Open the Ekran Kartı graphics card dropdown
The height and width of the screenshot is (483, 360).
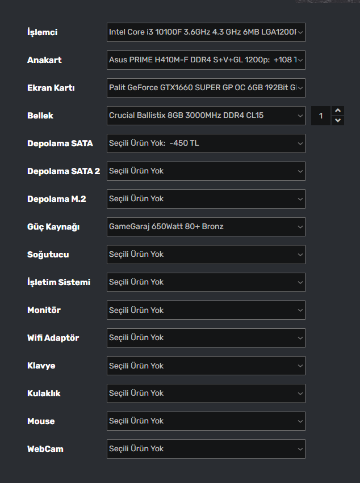click(206, 88)
